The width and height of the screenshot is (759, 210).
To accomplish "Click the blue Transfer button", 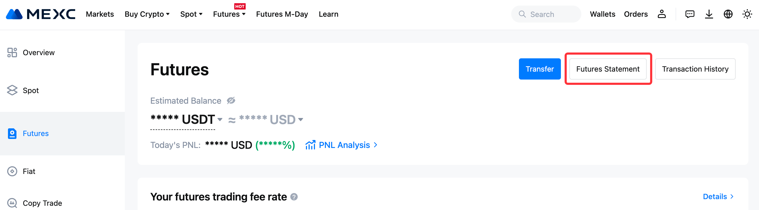I will (539, 69).
